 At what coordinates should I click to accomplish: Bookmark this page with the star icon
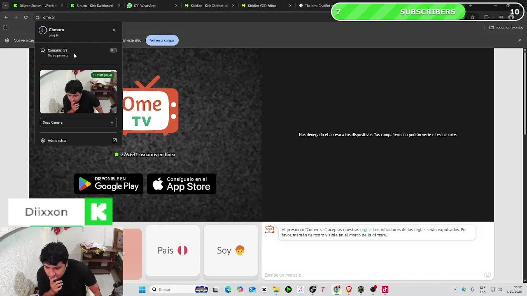click(473, 17)
